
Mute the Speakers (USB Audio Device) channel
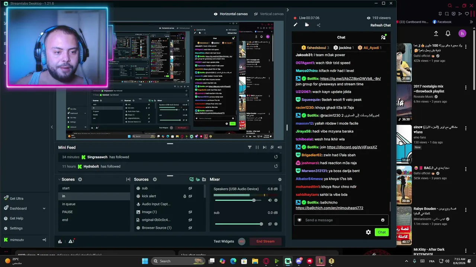click(x=270, y=200)
